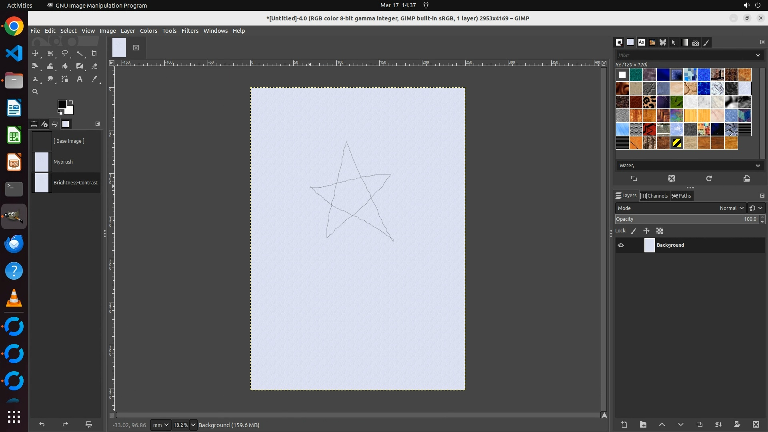Click the black foreground color swatch

pos(62,104)
